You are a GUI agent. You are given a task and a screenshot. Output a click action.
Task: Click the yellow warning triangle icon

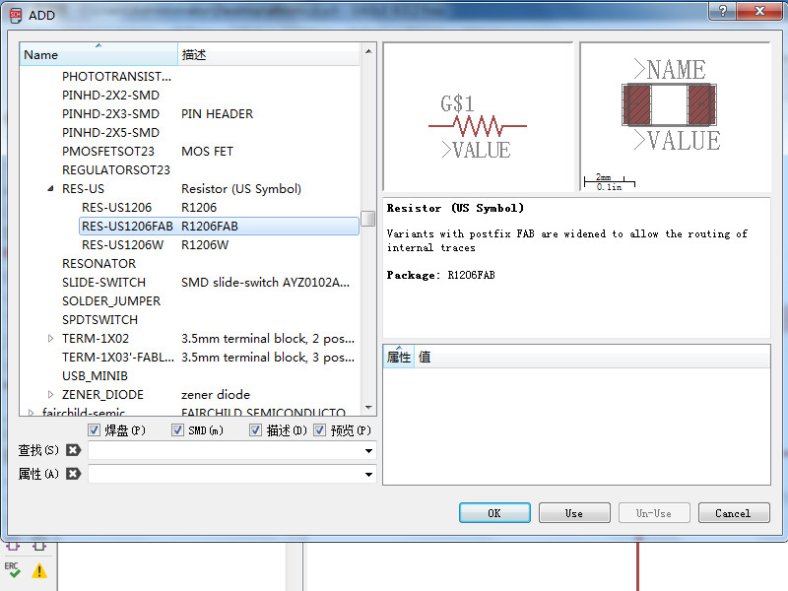click(39, 571)
